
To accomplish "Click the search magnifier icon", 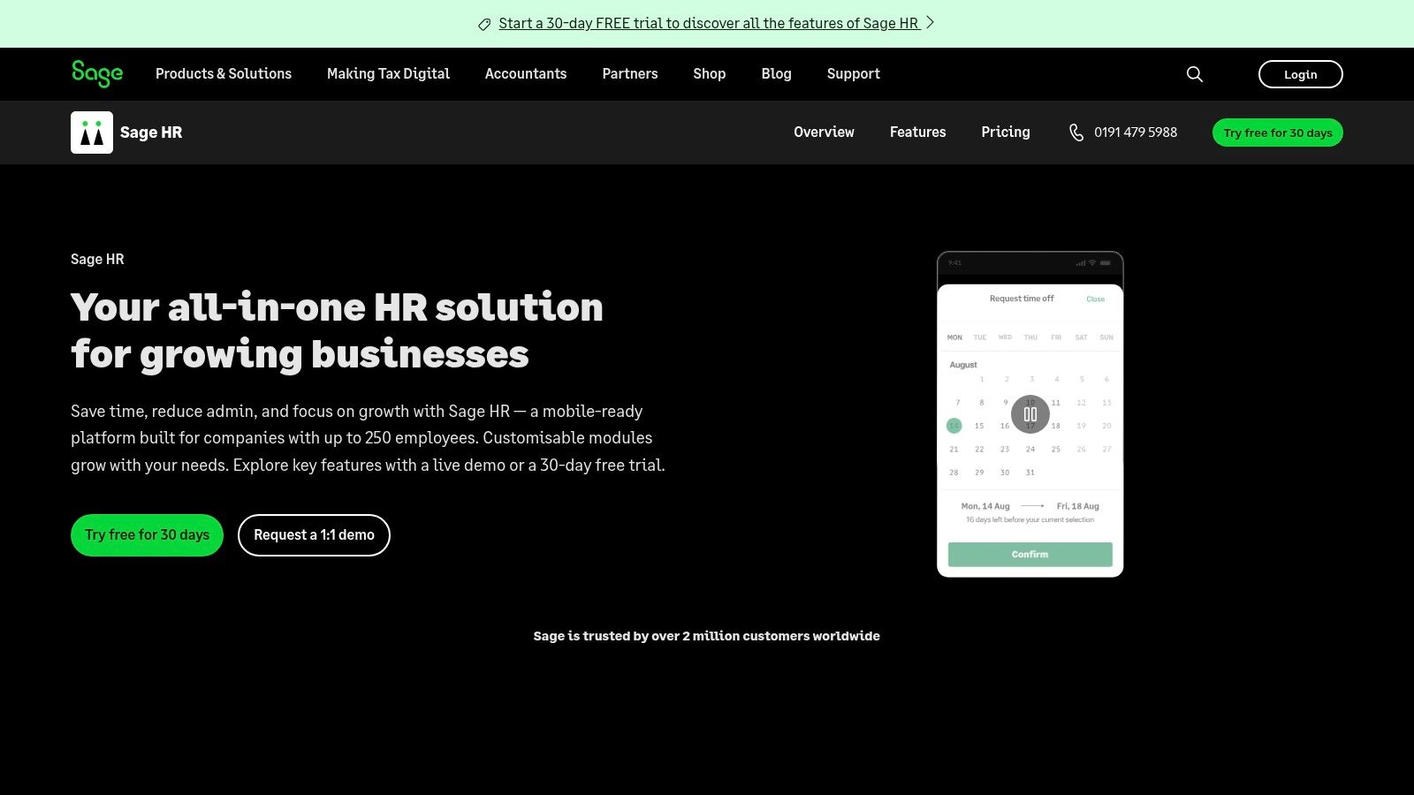I will point(1194,74).
